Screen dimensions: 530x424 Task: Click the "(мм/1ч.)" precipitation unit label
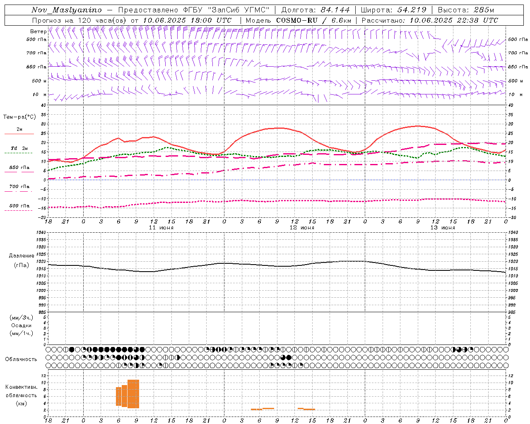coord(22,333)
